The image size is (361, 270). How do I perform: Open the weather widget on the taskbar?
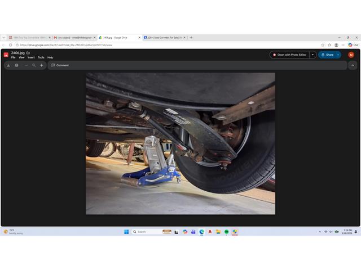(14, 232)
